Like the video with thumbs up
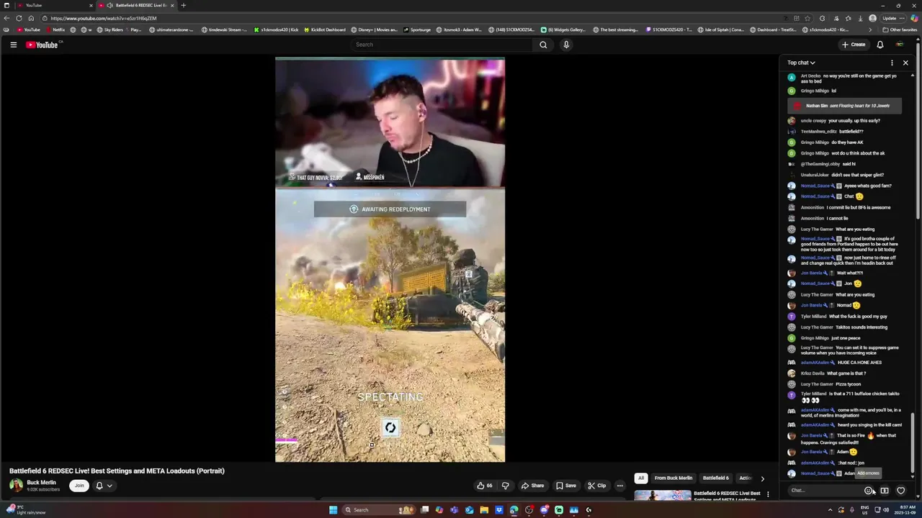Image resolution: width=922 pixels, height=518 pixels. tap(485, 486)
